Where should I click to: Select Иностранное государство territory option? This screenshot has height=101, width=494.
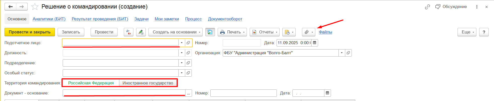(148, 83)
